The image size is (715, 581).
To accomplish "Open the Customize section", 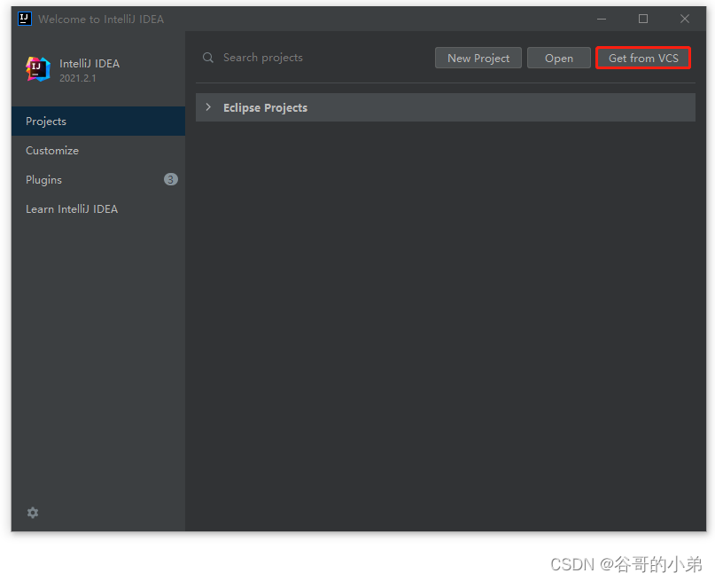I will [98, 151].
